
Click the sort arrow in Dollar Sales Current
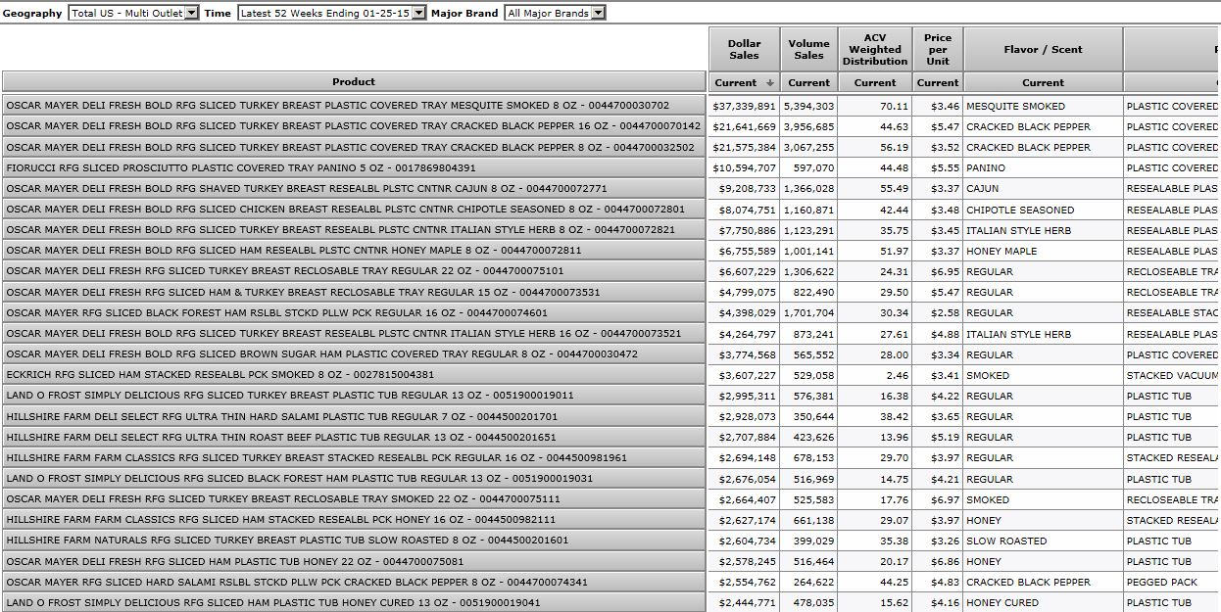pos(769,83)
